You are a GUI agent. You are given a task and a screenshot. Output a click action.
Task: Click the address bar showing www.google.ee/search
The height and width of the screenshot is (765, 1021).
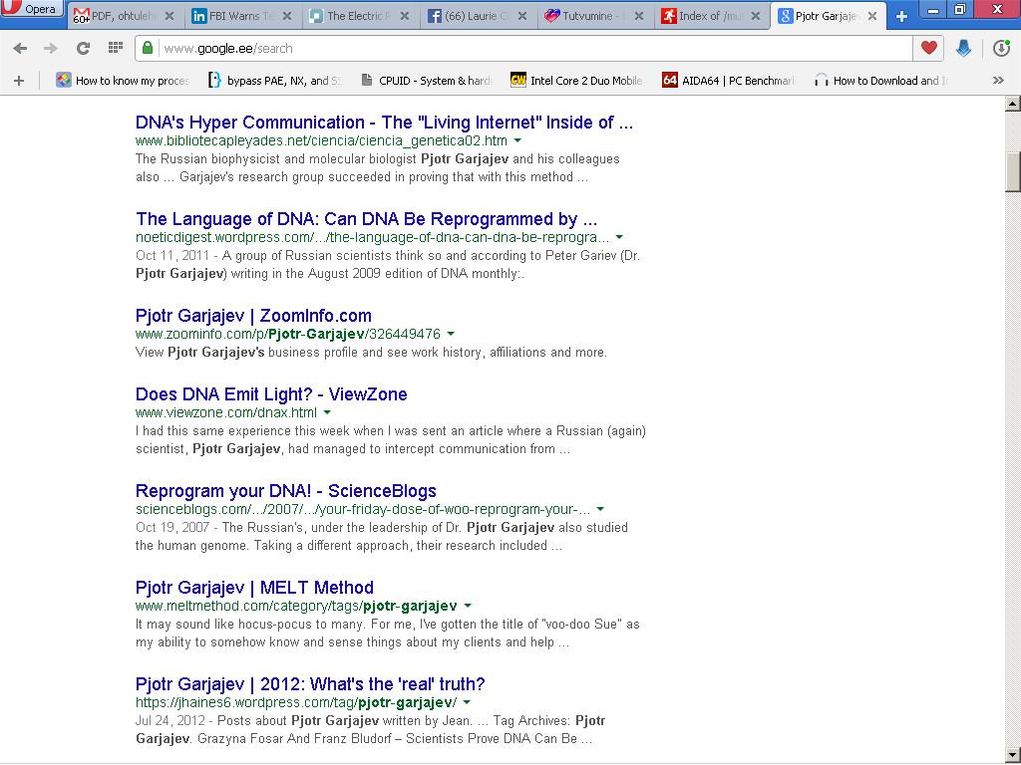pyautogui.click(x=524, y=48)
